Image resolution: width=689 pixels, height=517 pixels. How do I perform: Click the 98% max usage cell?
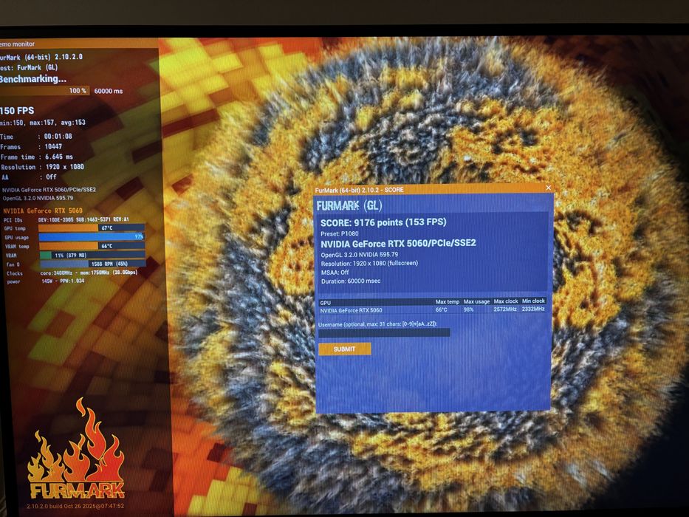pyautogui.click(x=468, y=309)
